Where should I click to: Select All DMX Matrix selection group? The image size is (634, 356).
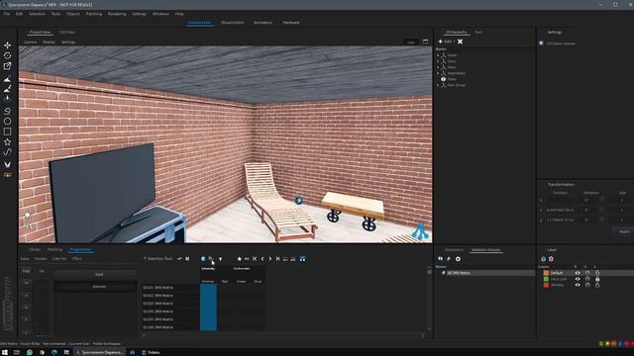coord(458,273)
